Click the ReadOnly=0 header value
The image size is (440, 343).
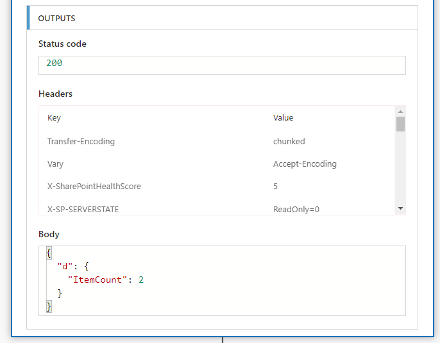[x=296, y=209]
